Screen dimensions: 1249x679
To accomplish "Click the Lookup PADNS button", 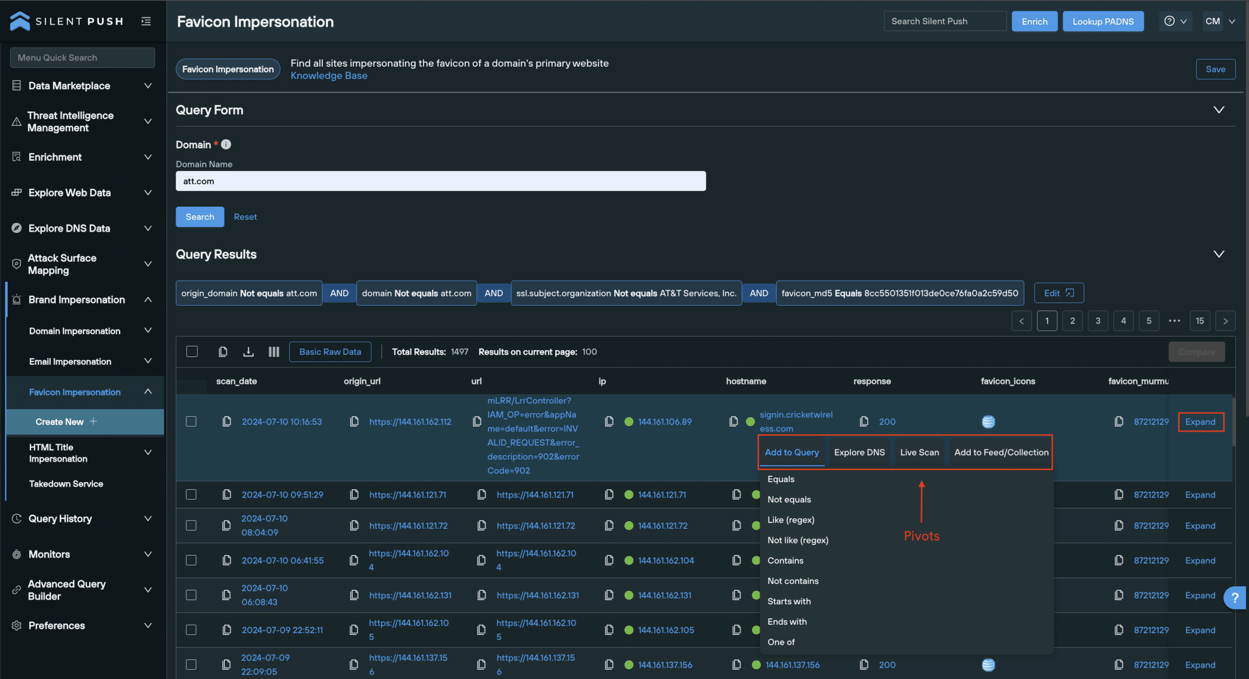I will click(x=1103, y=21).
